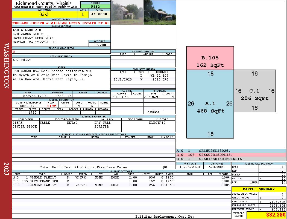Click the B.0 open frame porch row
This screenshot has height=219, width=287.
pyautogui.click(x=121, y=181)
